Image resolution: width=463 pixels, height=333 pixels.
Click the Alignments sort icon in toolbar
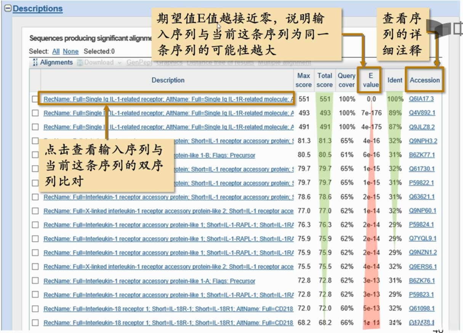[x=35, y=63]
